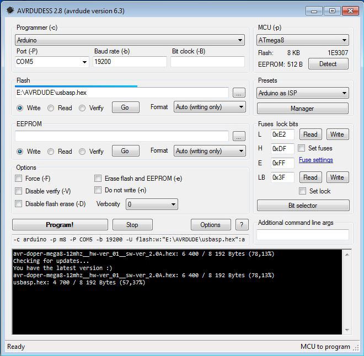The width and height of the screenshot is (364, 356).
Task: Click the console scrollbar down arrow
Action: coord(347,330)
